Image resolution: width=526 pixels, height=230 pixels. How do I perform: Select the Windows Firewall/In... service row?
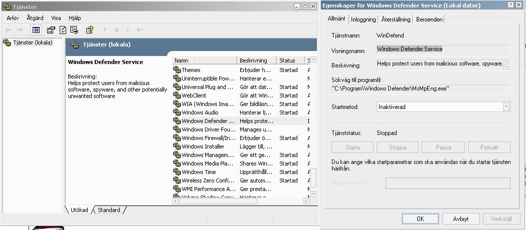pos(241,137)
